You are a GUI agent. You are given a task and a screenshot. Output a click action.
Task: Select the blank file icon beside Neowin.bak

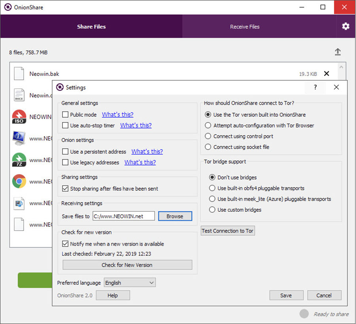coord(19,74)
